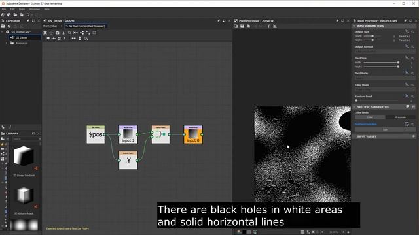The height and width of the screenshot is (235, 419).
Task: Click the save image icon in 2D View toolbar
Action: [x=242, y=26]
